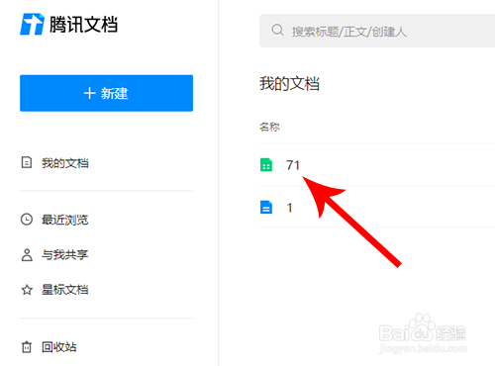Click the star icon for 星标文档

tap(27, 290)
